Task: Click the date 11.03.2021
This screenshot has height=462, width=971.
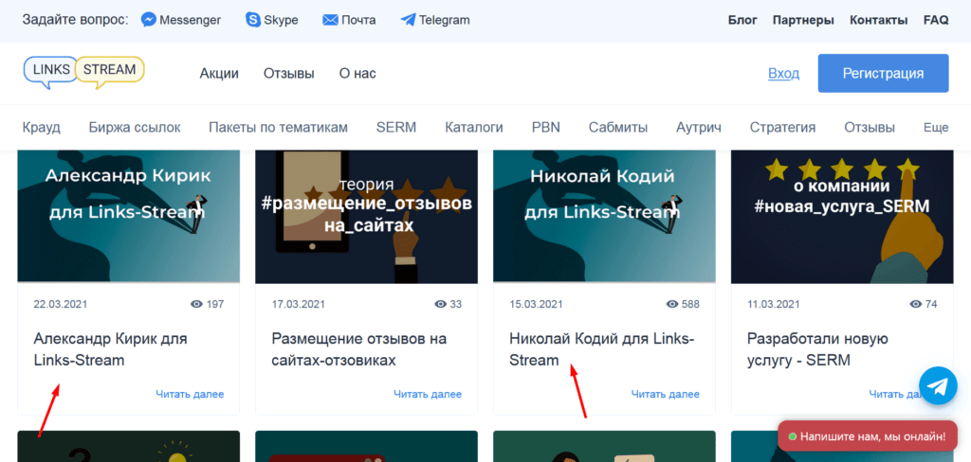Action: click(774, 304)
